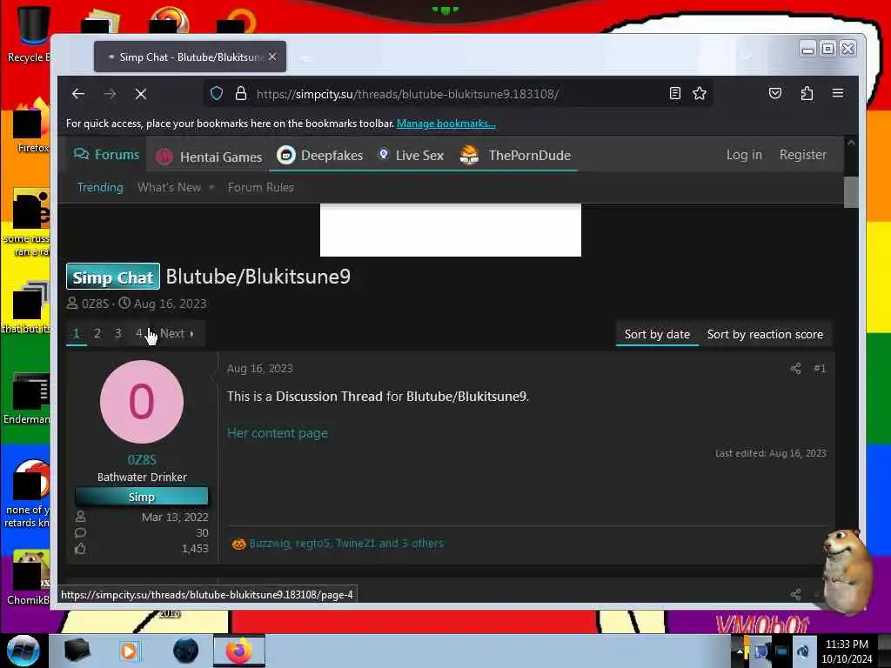This screenshot has height=668, width=891.
Task: Stop page loading with the X button
Action: pos(141,94)
